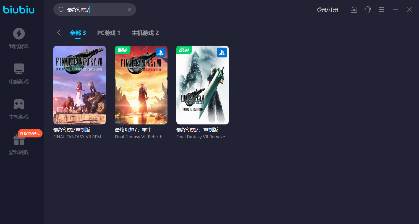Click the 主机游戏 sidebar label
Viewport: 419px width, 224px height.
(x=19, y=117)
